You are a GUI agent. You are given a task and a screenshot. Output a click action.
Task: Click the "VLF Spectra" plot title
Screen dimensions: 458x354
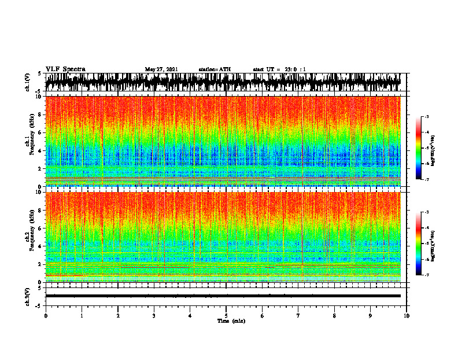(x=65, y=69)
